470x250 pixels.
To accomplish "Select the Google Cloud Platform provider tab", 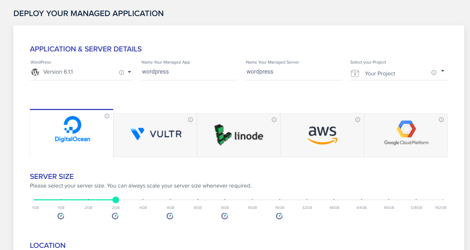I will (x=406, y=135).
